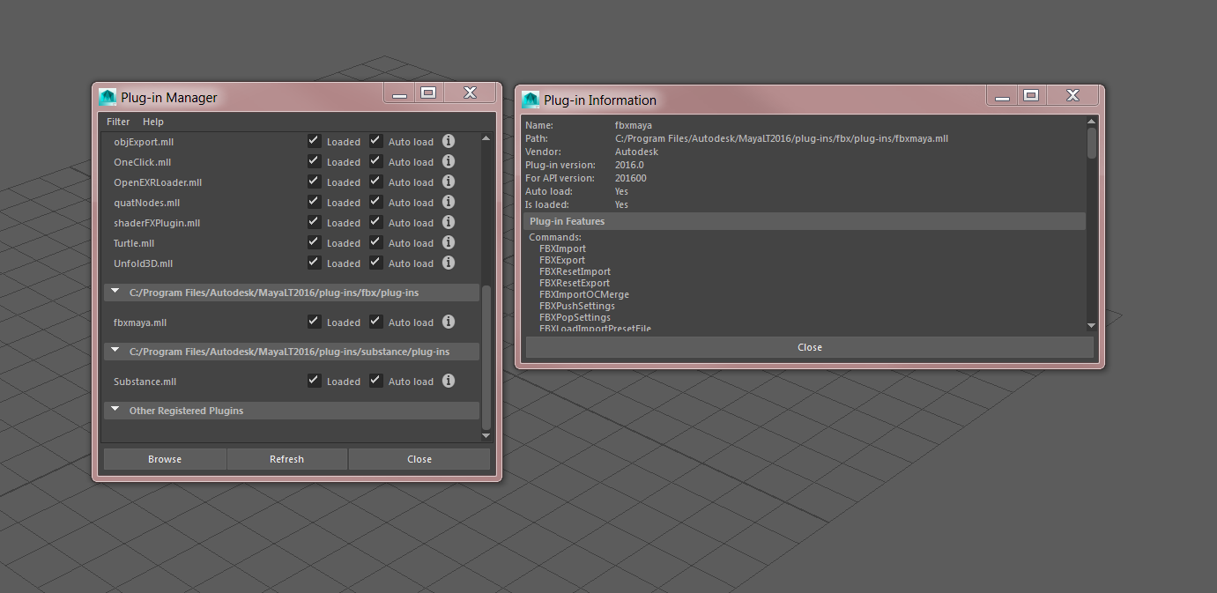Click Turtle.mll information icon

click(449, 242)
